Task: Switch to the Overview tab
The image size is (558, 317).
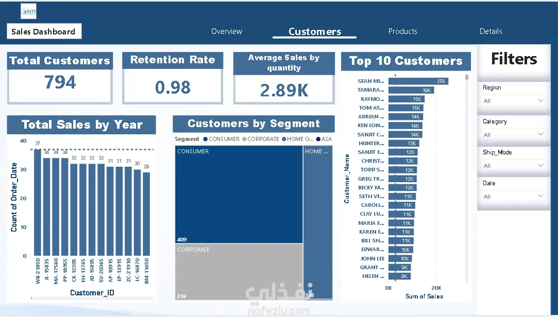Action: (227, 31)
